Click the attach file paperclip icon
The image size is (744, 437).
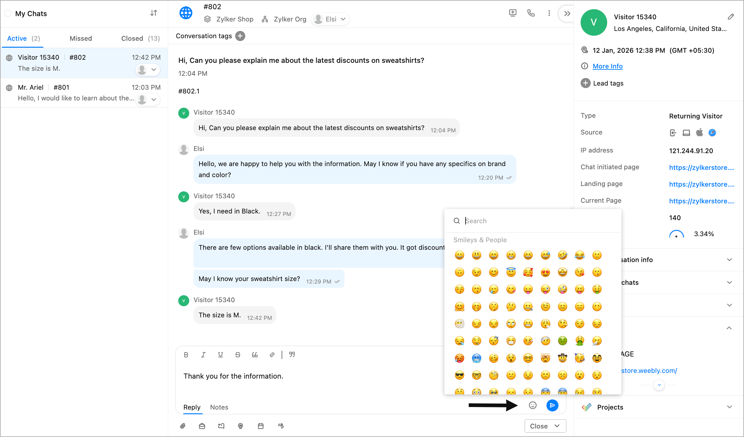click(183, 426)
